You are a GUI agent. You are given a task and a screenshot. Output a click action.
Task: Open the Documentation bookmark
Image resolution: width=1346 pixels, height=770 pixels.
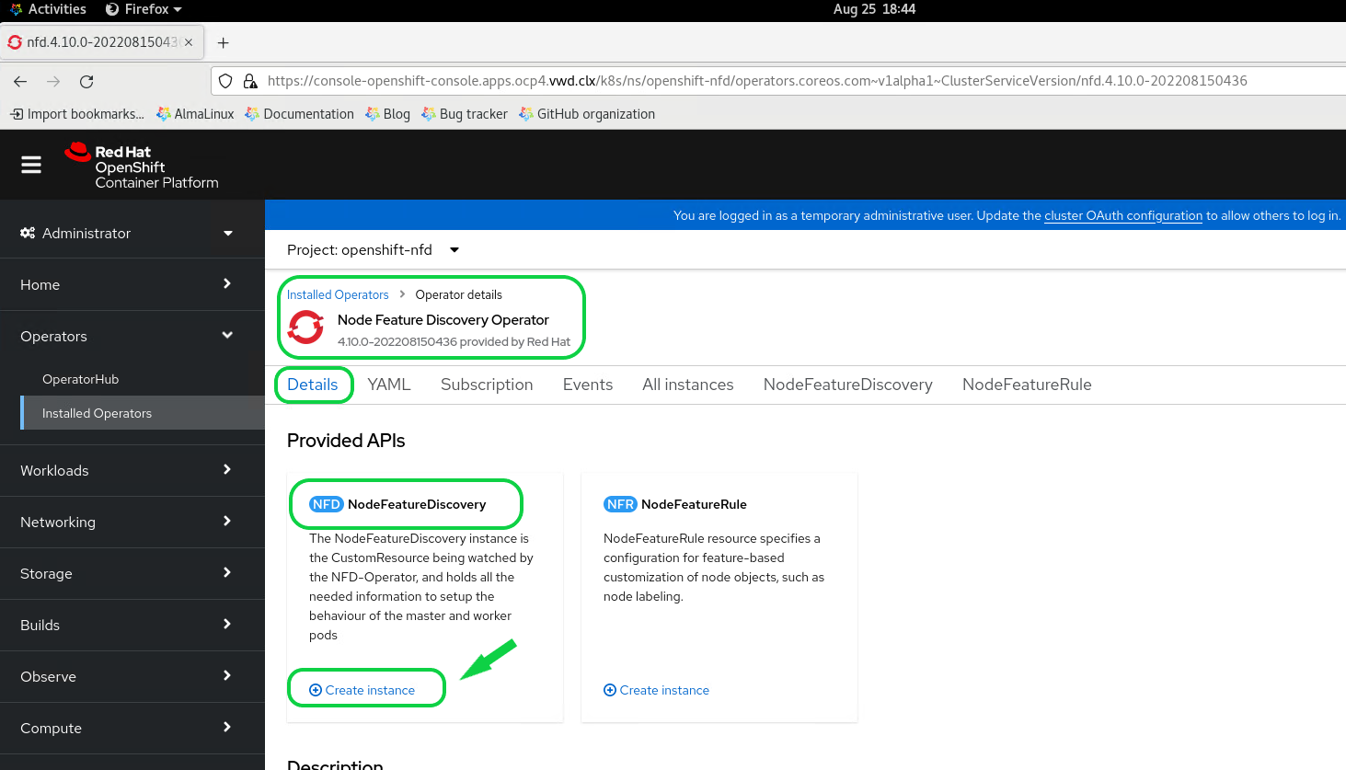coord(299,114)
